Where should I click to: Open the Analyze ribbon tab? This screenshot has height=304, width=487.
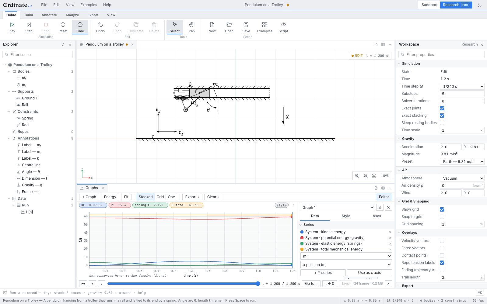click(x=72, y=15)
